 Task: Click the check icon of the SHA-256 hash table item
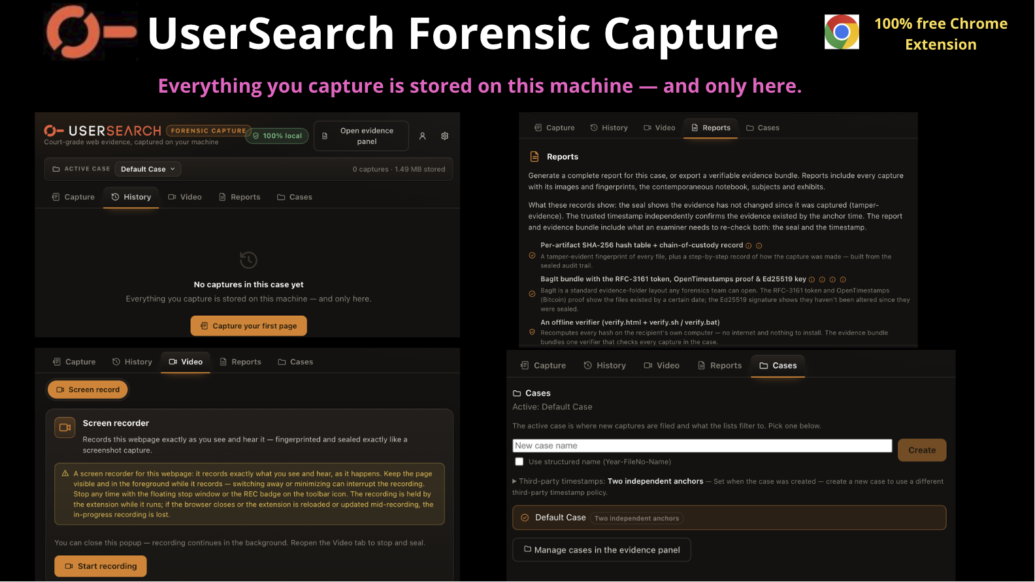click(x=532, y=255)
